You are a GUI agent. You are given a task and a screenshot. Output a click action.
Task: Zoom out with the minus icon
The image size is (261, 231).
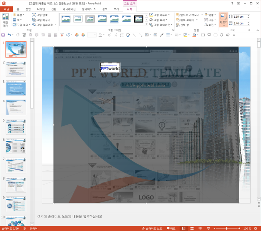coord(214,228)
